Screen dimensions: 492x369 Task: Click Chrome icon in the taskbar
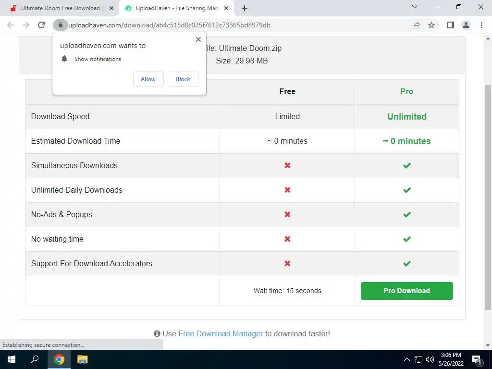(59, 359)
